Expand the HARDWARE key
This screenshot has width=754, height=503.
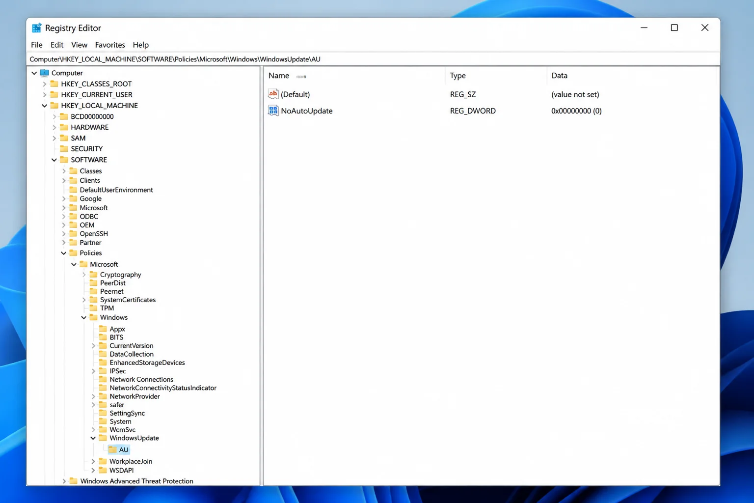(x=54, y=127)
